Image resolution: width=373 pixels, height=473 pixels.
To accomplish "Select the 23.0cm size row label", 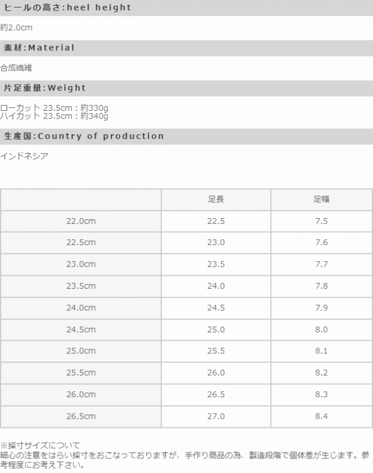I will (x=81, y=264).
